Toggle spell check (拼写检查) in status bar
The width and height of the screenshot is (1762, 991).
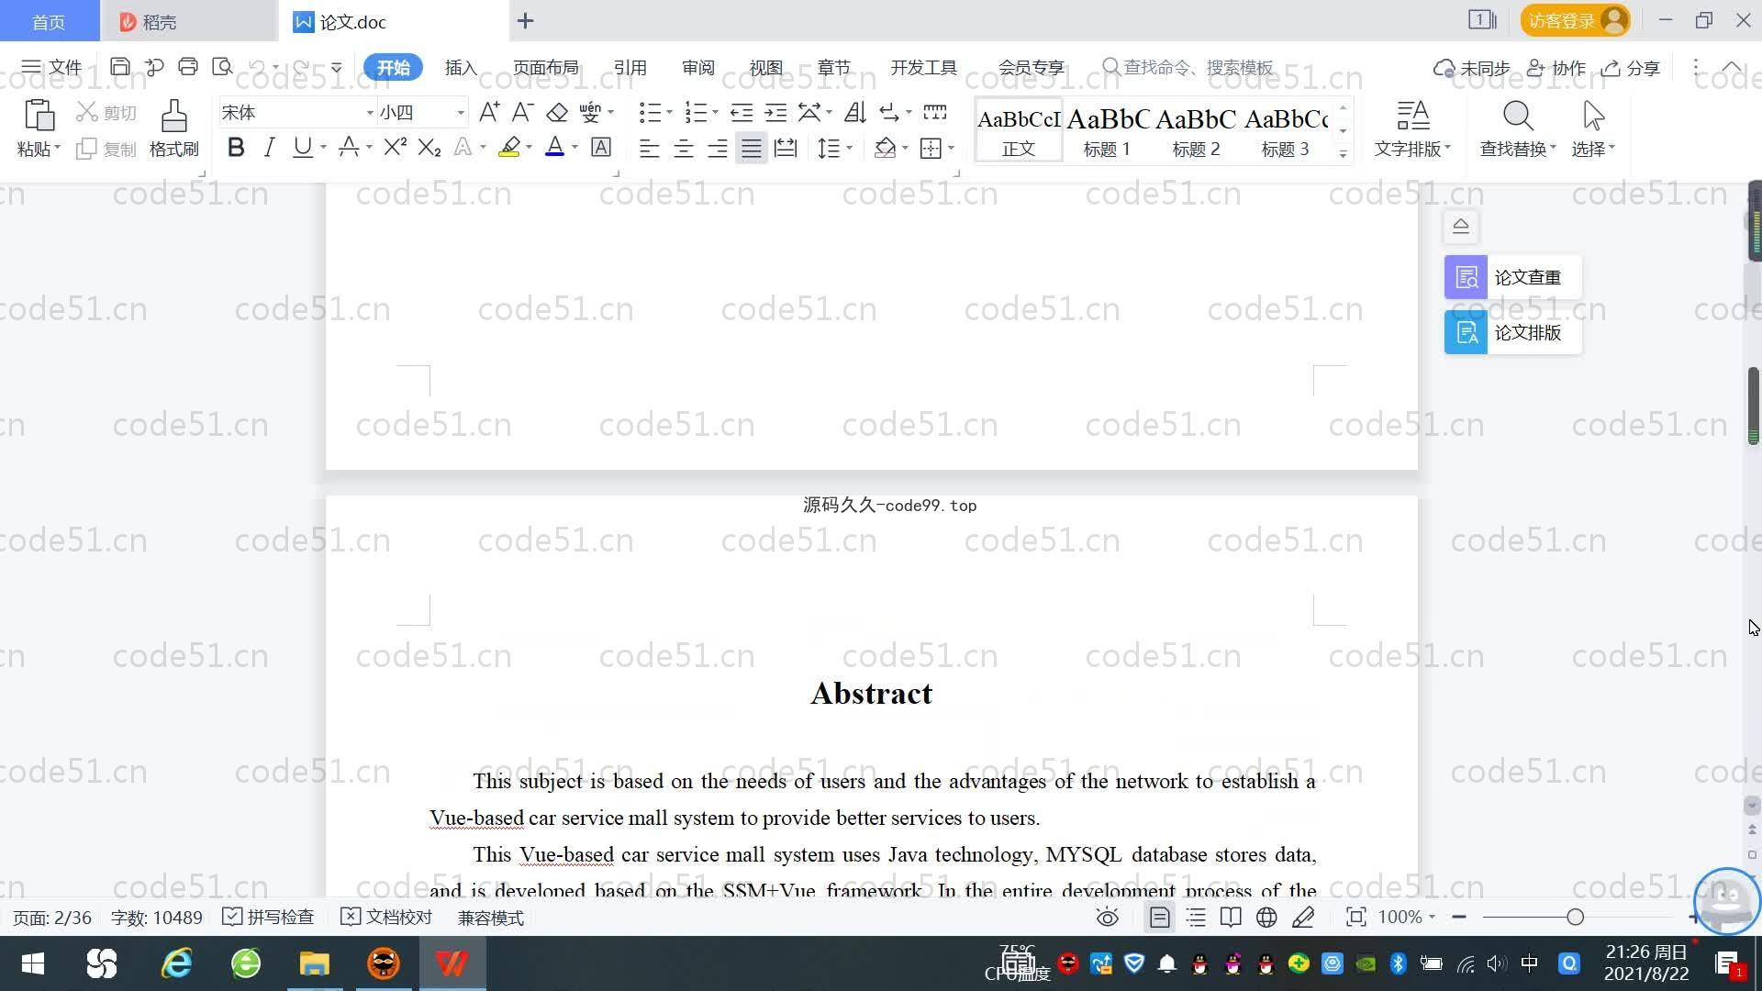tap(268, 918)
